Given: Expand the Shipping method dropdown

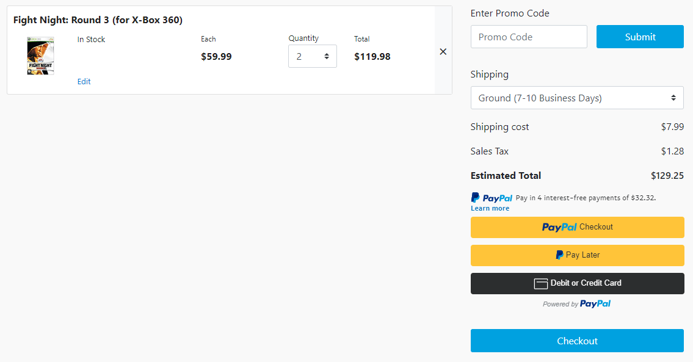Looking at the screenshot, I should pyautogui.click(x=576, y=98).
